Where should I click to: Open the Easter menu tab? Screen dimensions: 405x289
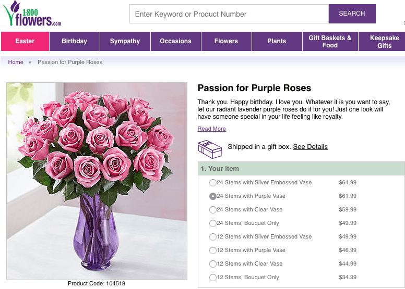point(25,41)
